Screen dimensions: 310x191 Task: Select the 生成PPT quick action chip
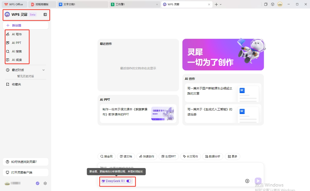169,156
